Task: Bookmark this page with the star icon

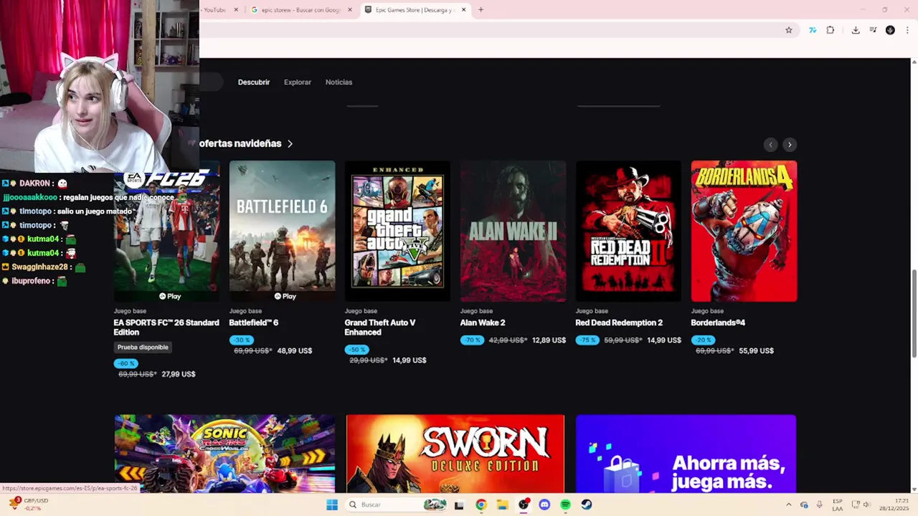Action: 789,30
